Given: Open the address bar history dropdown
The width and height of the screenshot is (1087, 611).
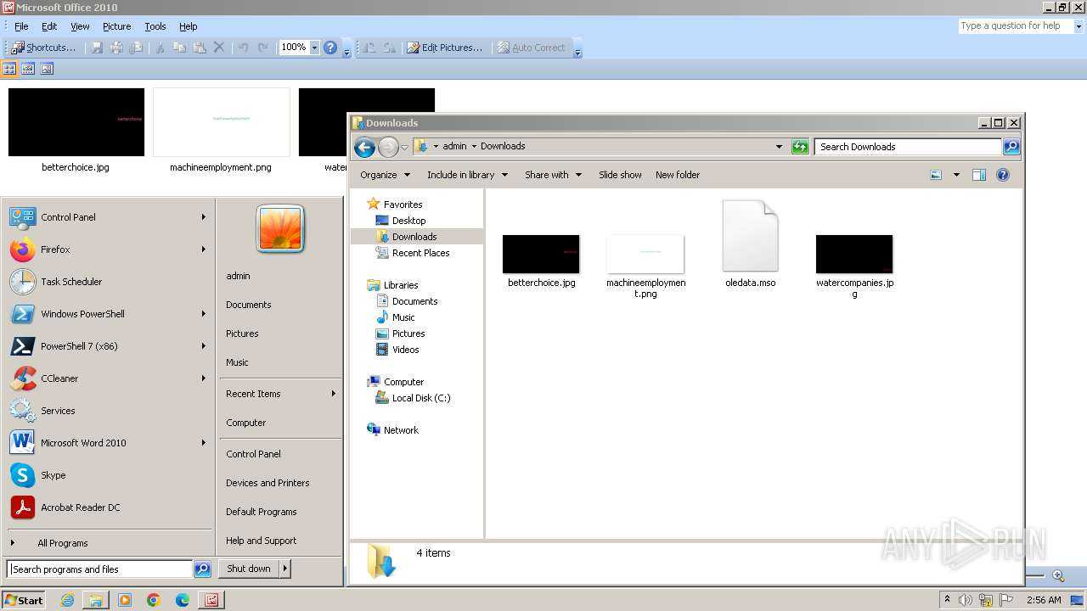Looking at the screenshot, I should 779,147.
